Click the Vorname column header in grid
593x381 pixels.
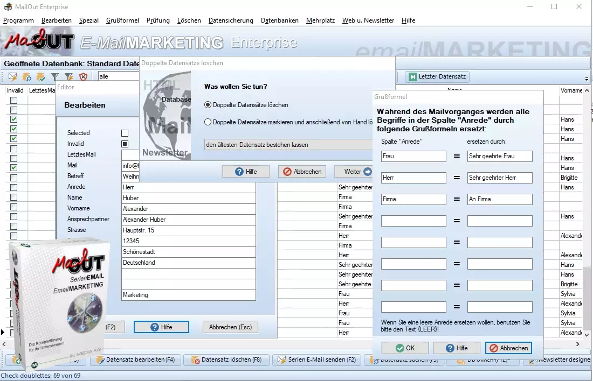coord(571,90)
